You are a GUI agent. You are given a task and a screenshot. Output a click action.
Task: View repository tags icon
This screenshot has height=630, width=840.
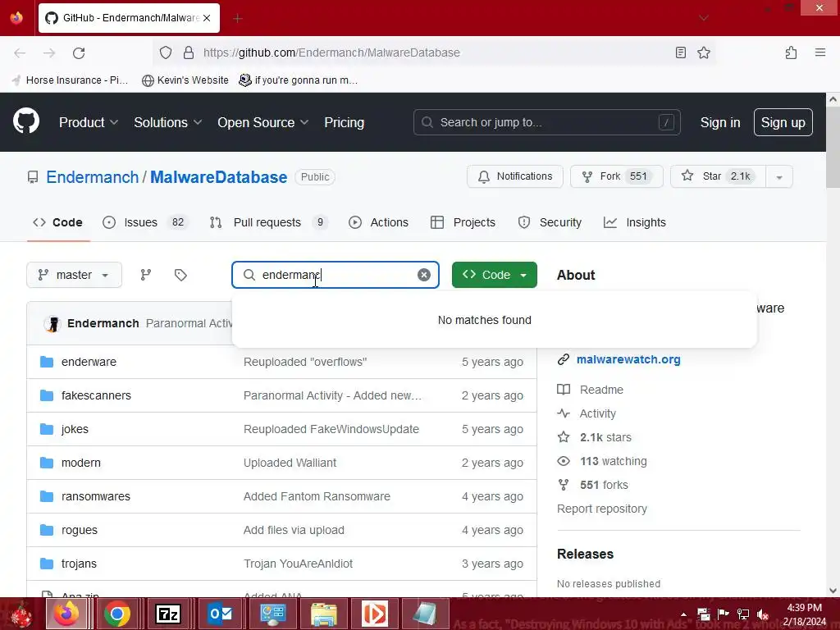[180, 275]
